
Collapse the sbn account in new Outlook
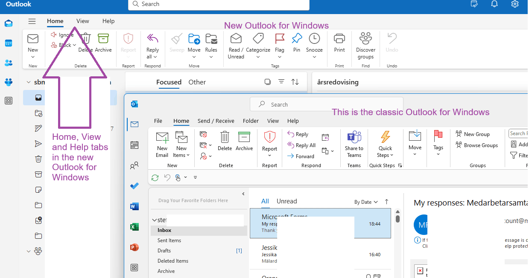(x=29, y=82)
